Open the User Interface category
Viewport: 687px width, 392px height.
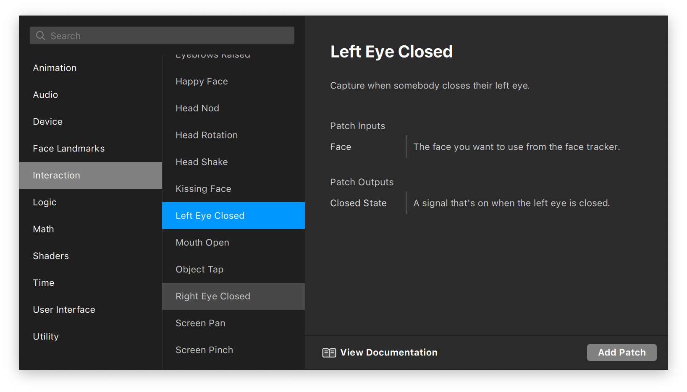(64, 310)
